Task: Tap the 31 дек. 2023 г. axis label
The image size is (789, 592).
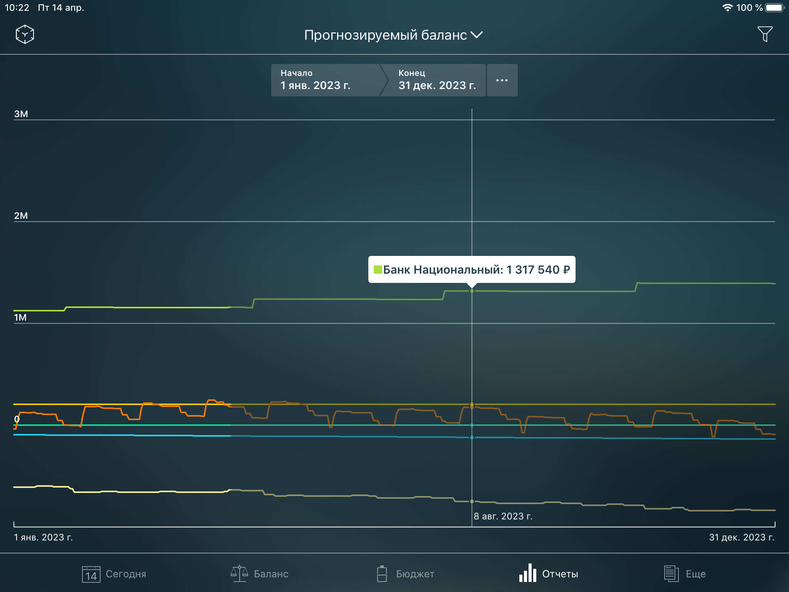Action: click(742, 537)
